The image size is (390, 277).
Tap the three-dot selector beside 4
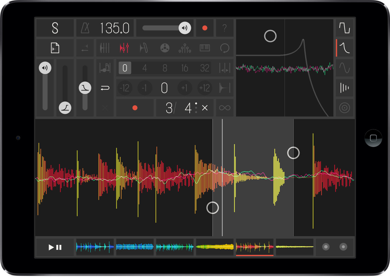pos(196,108)
